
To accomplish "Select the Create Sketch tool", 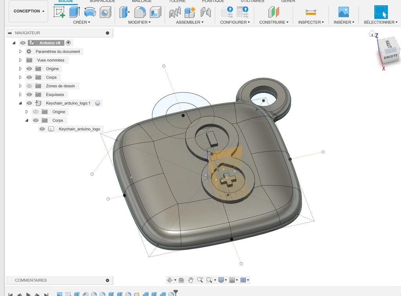I will tap(59, 12).
